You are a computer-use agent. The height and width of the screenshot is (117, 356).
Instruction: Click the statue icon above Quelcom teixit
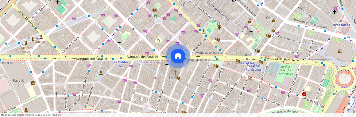41,37
